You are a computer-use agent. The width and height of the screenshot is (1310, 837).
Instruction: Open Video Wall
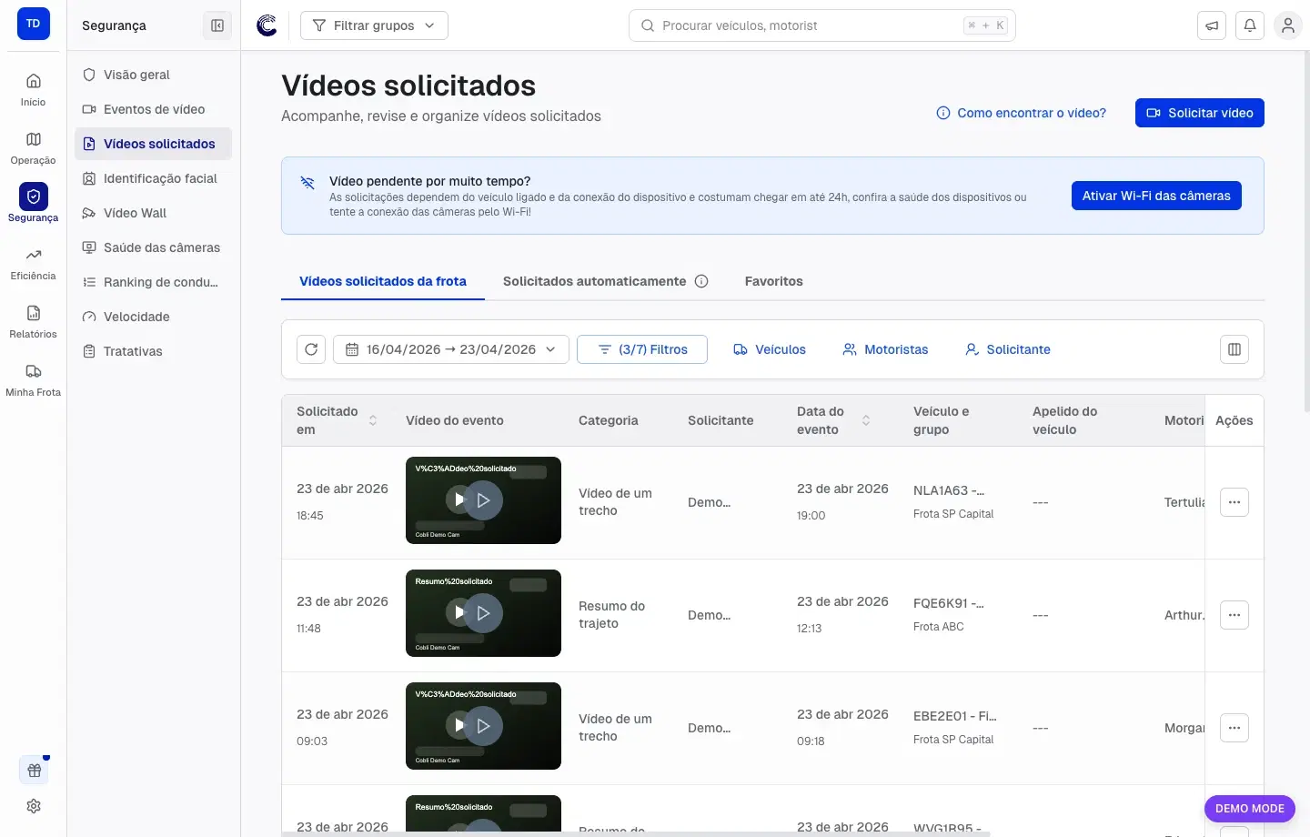coord(153,213)
